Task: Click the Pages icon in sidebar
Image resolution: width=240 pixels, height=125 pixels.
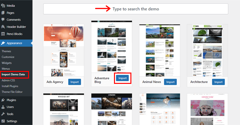Action: tap(3, 13)
